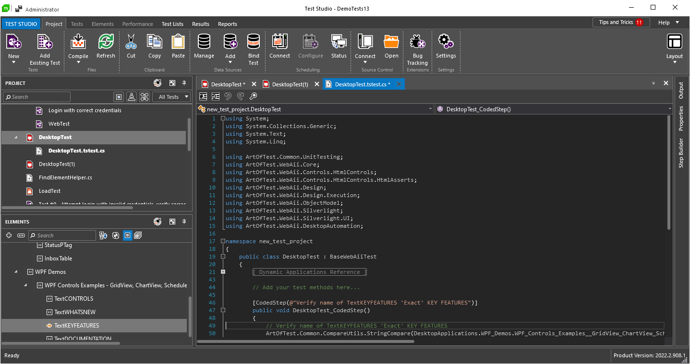The width and height of the screenshot is (690, 364).
Task: Open the Help dropdown menu
Action: 668,23
